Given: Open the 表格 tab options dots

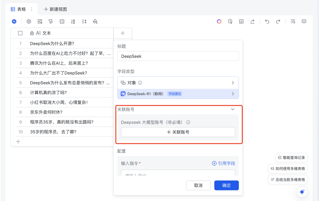Looking at the screenshot, I should pos(32,9).
